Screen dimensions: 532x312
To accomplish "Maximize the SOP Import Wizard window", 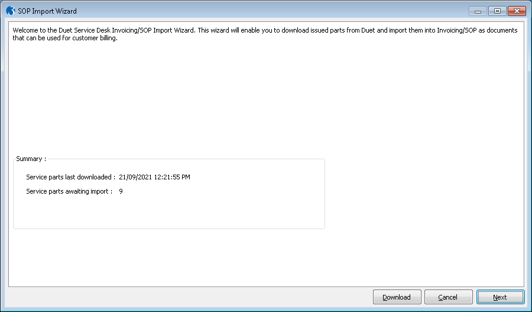I will [x=497, y=11].
